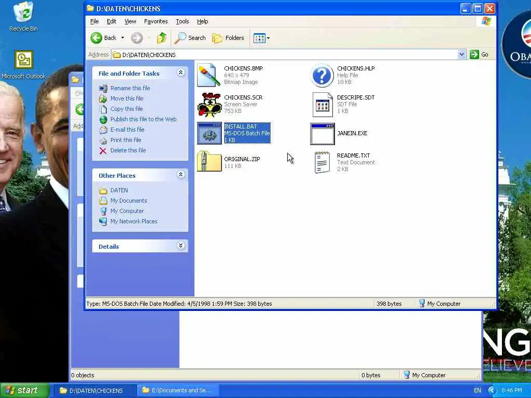Click the EN language indicator in tray
531x398 pixels.
coord(477,391)
